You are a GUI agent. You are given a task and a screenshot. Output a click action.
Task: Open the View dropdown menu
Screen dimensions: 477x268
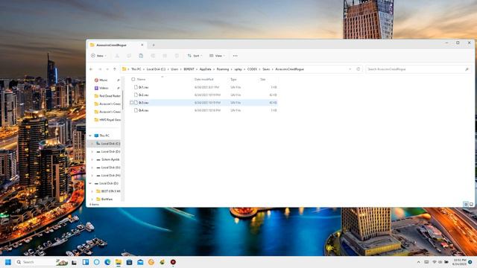[217, 56]
